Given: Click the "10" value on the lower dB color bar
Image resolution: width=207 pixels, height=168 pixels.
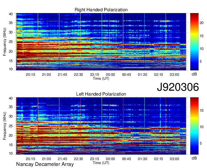Looking at the screenshot, I should pyautogui.click(x=202, y=127).
